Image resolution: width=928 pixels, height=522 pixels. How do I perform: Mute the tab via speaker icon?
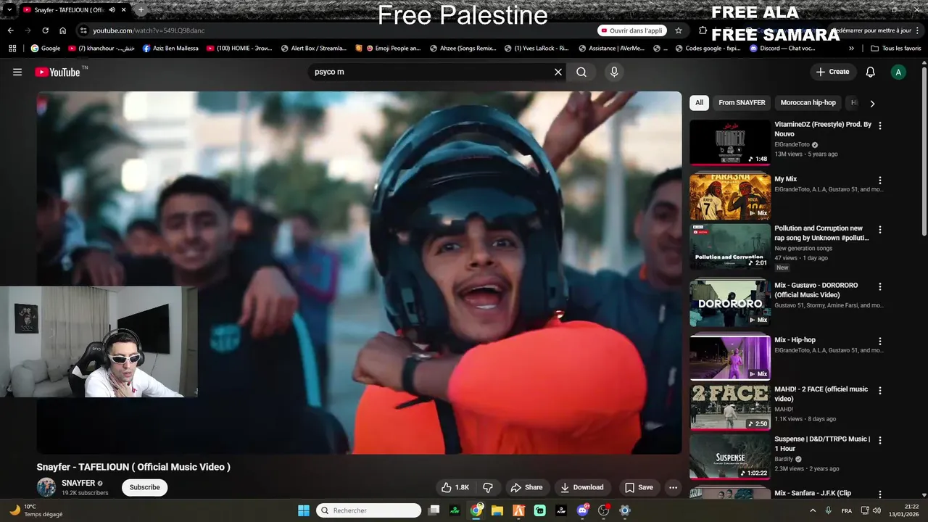coord(112,10)
